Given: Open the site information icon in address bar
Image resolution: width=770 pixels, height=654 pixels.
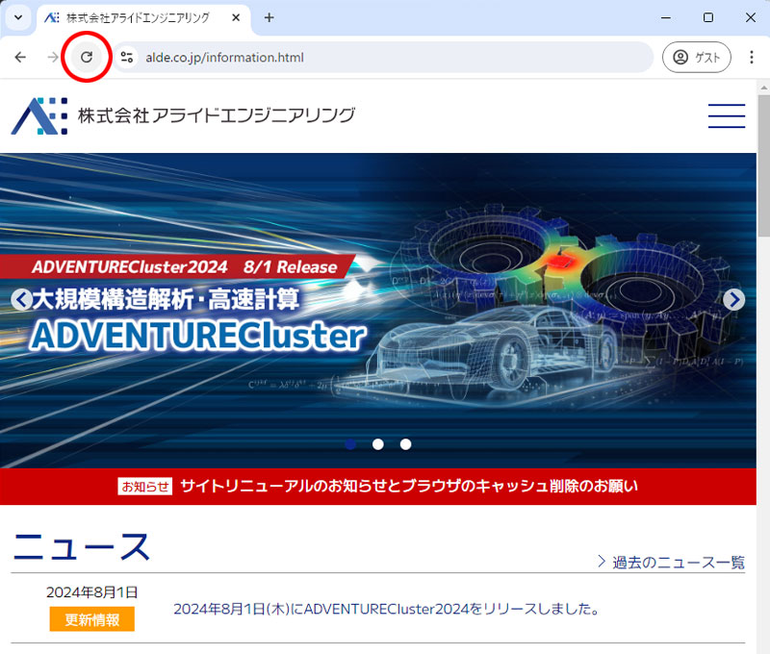Looking at the screenshot, I should [x=127, y=58].
